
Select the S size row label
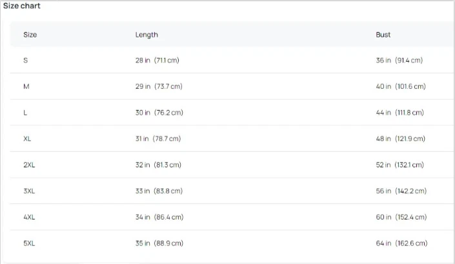[26, 61]
